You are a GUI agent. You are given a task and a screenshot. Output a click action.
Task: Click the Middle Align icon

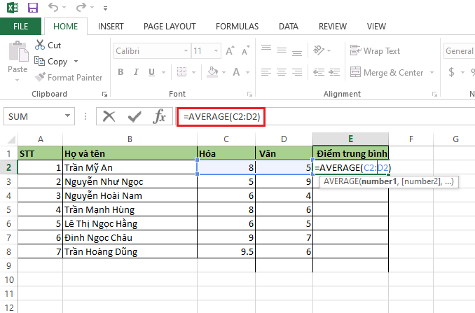point(282,50)
